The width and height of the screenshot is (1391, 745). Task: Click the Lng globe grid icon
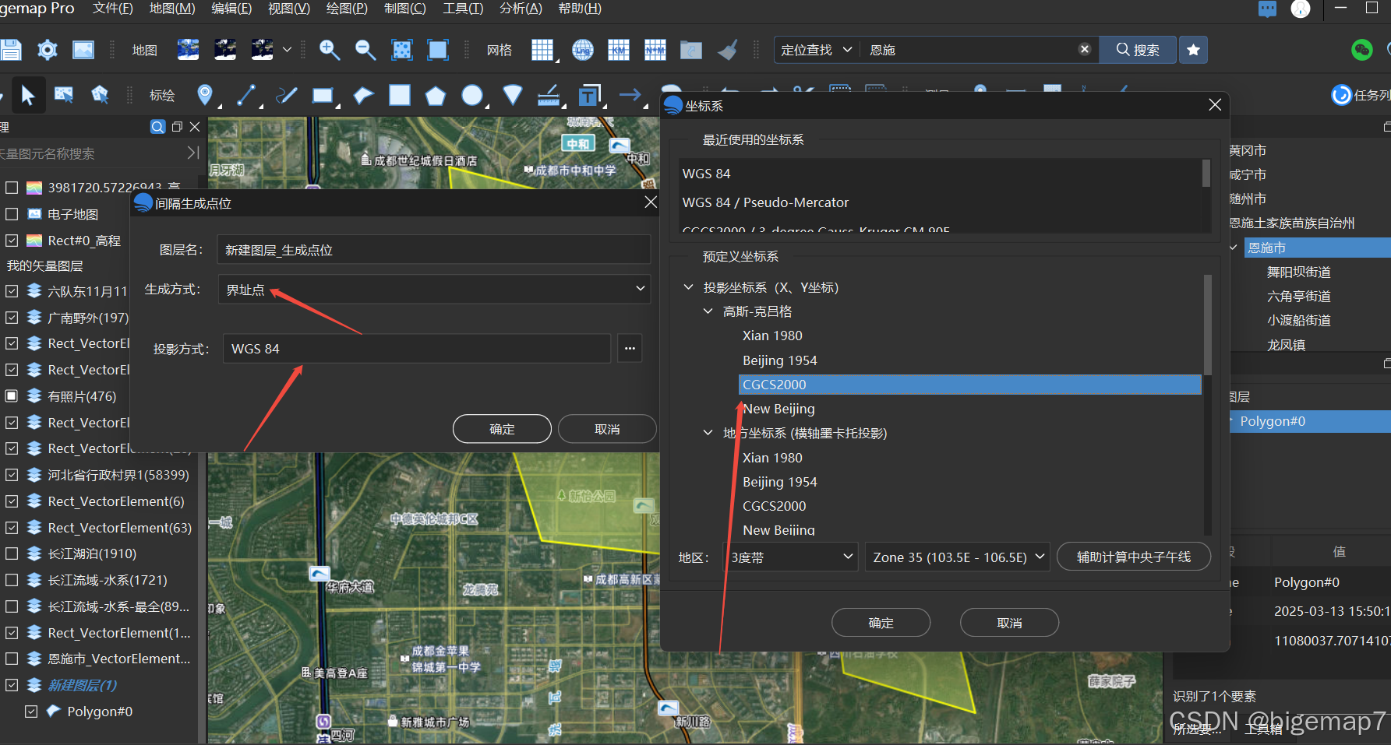click(583, 50)
